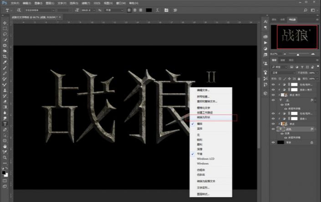
Task: Open the search magnifier at top right
Action: (305, 10)
